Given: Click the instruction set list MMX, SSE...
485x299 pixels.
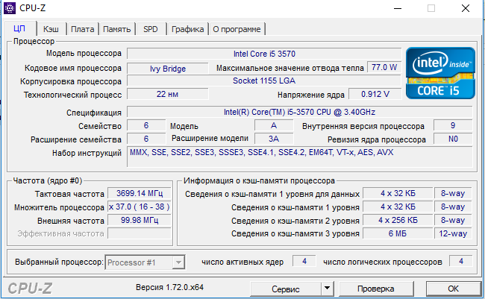Looking at the screenshot, I should pos(299,157).
